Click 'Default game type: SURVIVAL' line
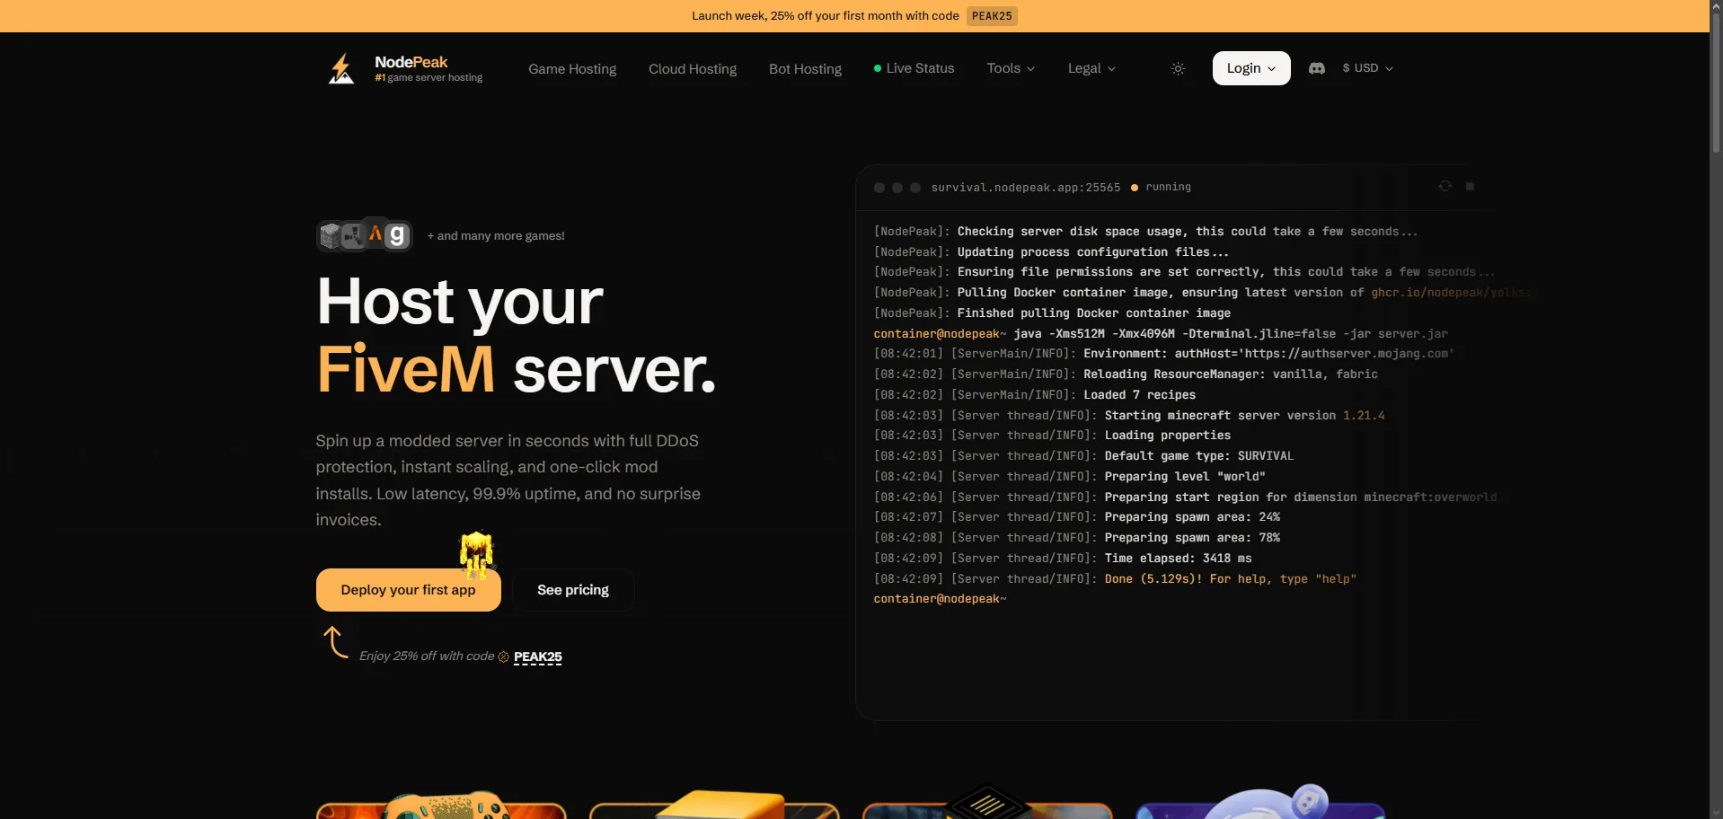The width and height of the screenshot is (1723, 819). pos(1084,456)
